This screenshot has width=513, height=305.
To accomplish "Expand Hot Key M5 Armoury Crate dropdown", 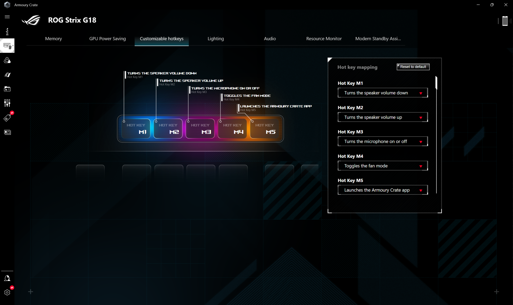I will click(x=382, y=190).
